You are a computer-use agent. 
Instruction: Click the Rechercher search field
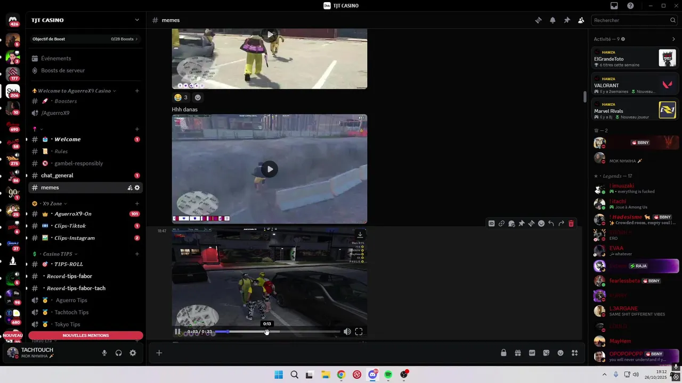coord(634,20)
